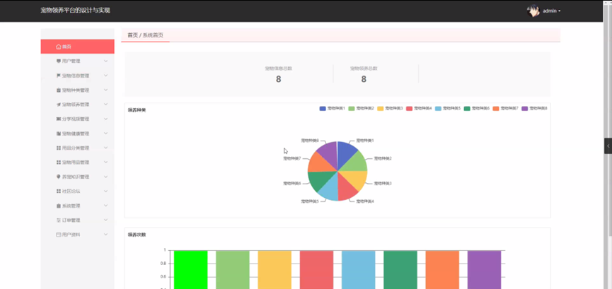
Task: Click the purple last bar in 领养次数
Action: coord(484,269)
